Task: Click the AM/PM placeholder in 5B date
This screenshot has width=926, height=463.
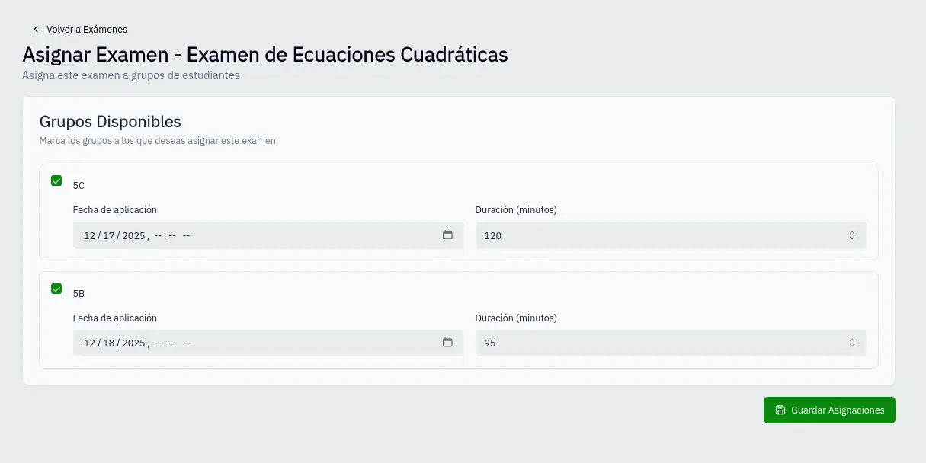Action: click(x=187, y=344)
